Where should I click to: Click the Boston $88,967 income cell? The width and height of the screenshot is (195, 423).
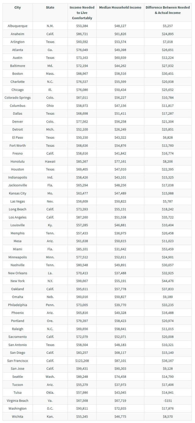click(x=82, y=73)
